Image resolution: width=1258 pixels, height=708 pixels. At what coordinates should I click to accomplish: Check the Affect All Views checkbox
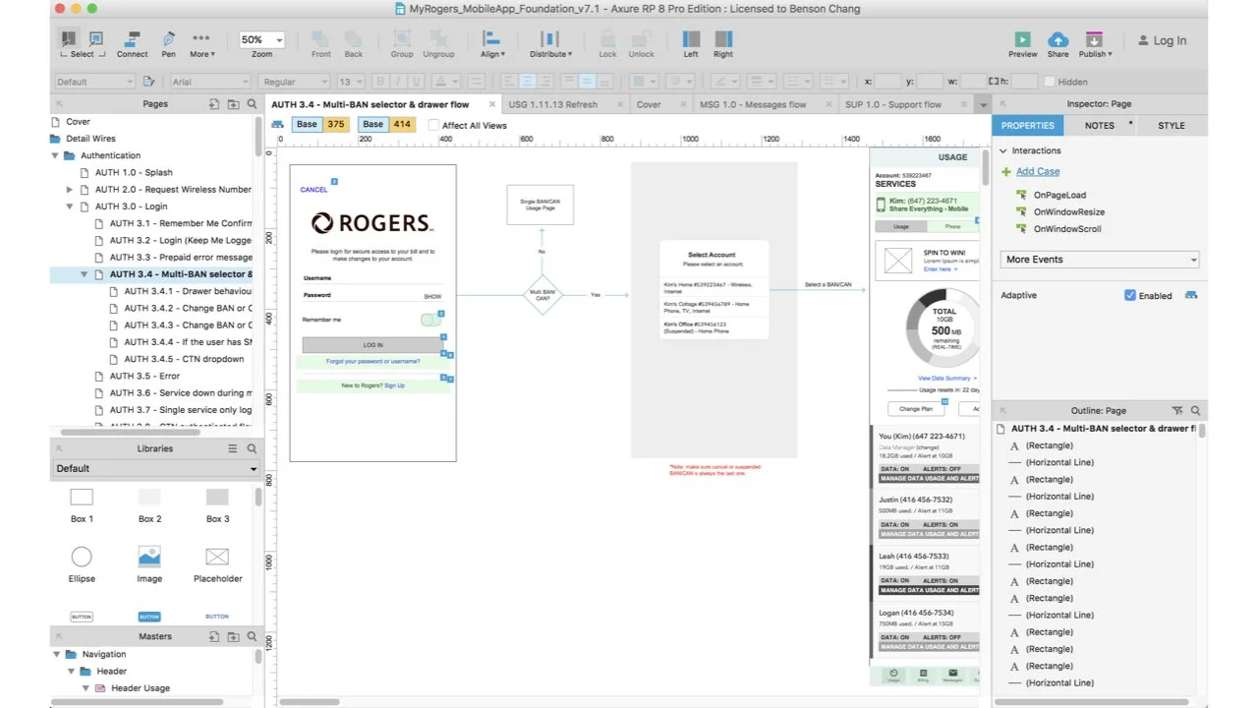coord(433,125)
